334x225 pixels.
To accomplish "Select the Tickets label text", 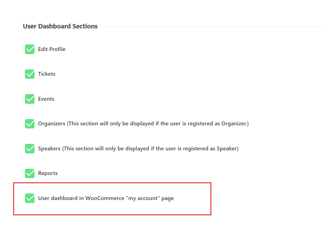I will (x=46, y=74).
